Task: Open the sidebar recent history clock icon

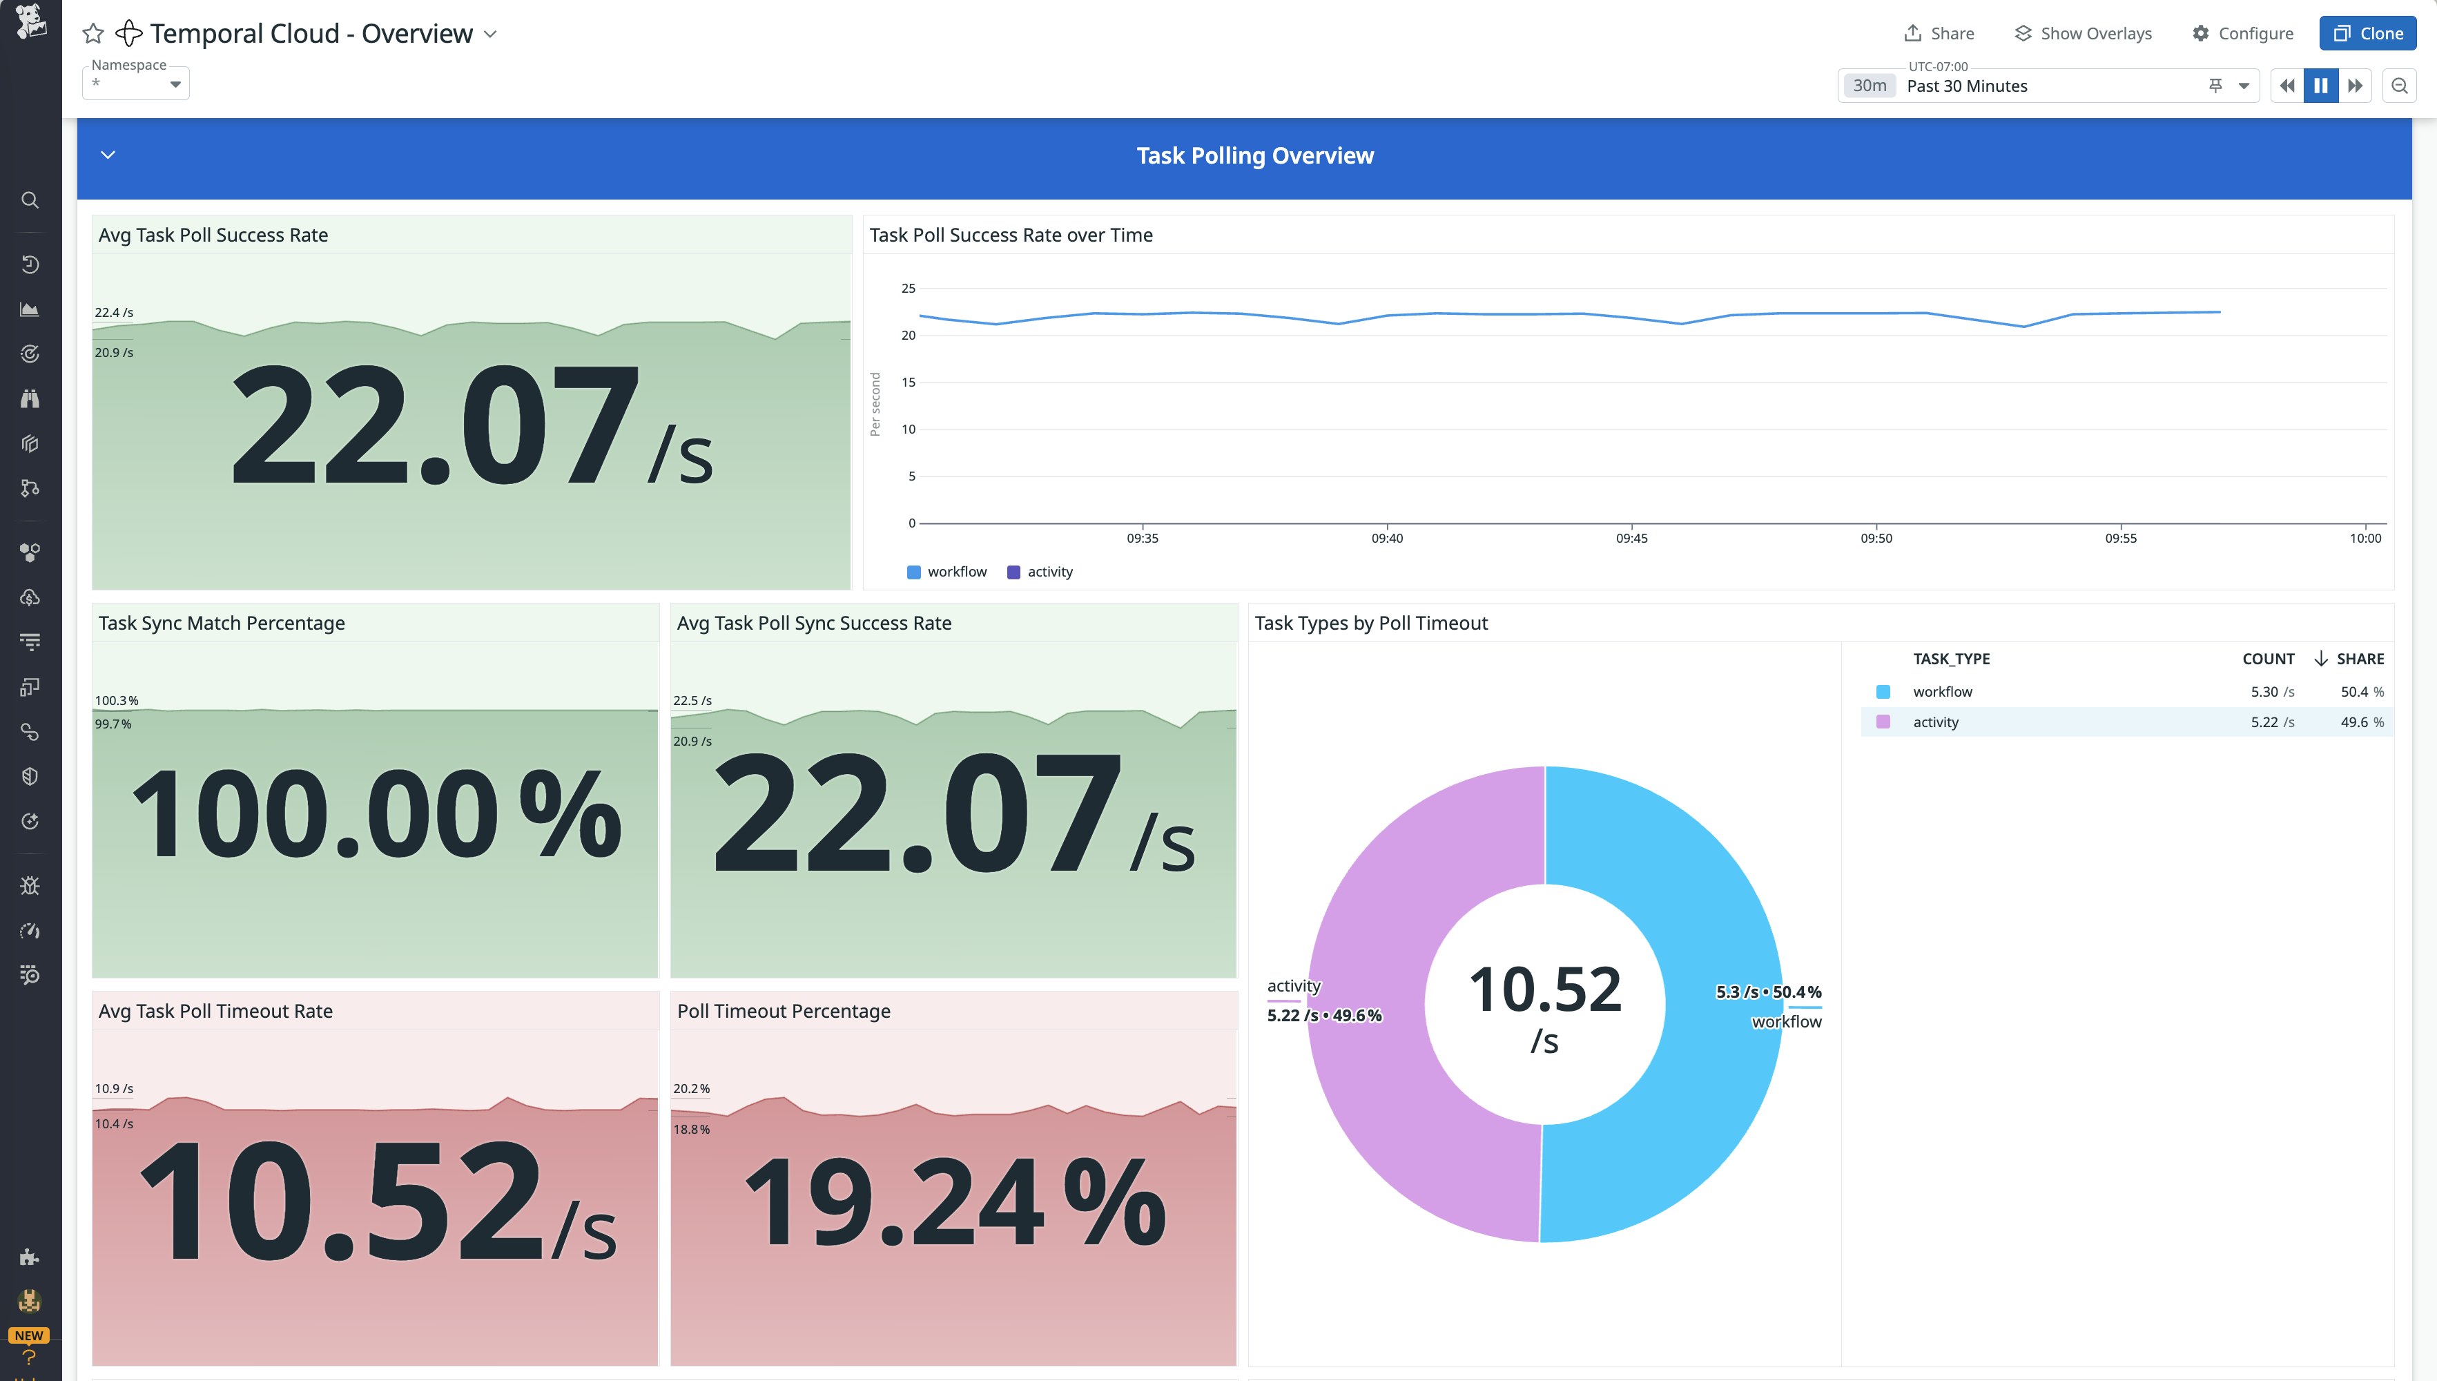Action: [x=30, y=264]
